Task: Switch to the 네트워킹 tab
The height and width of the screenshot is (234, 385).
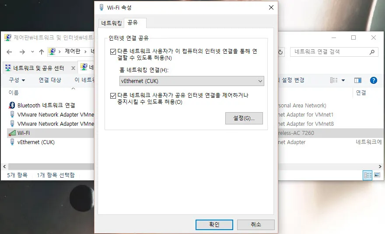Action: (111, 23)
